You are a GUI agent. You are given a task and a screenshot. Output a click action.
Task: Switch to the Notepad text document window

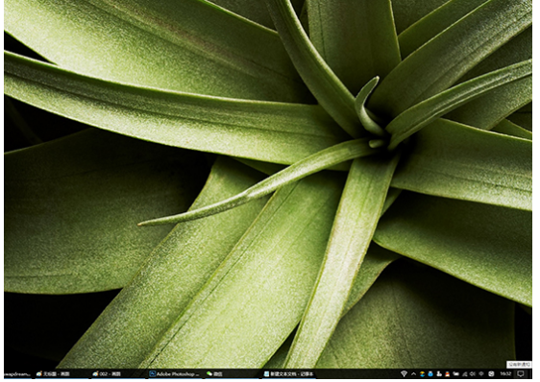(x=288, y=373)
